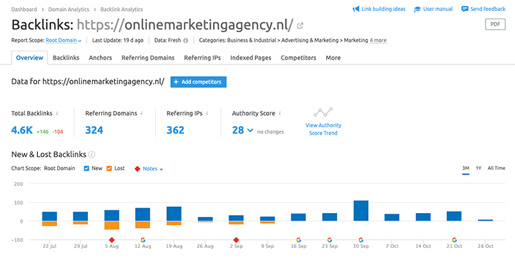Screen dimensions: 515x263
Task: Expand the Notes dropdown
Action: click(153, 169)
